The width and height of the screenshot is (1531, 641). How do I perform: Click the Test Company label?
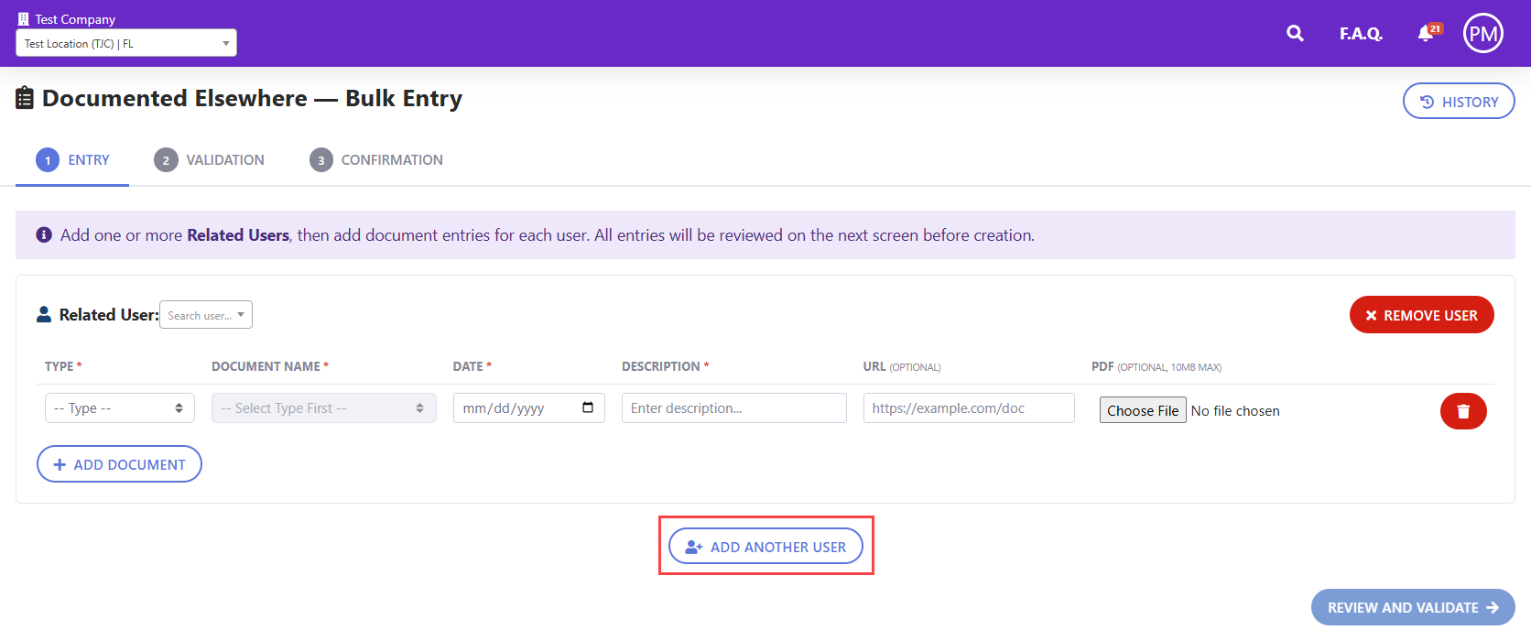point(75,19)
